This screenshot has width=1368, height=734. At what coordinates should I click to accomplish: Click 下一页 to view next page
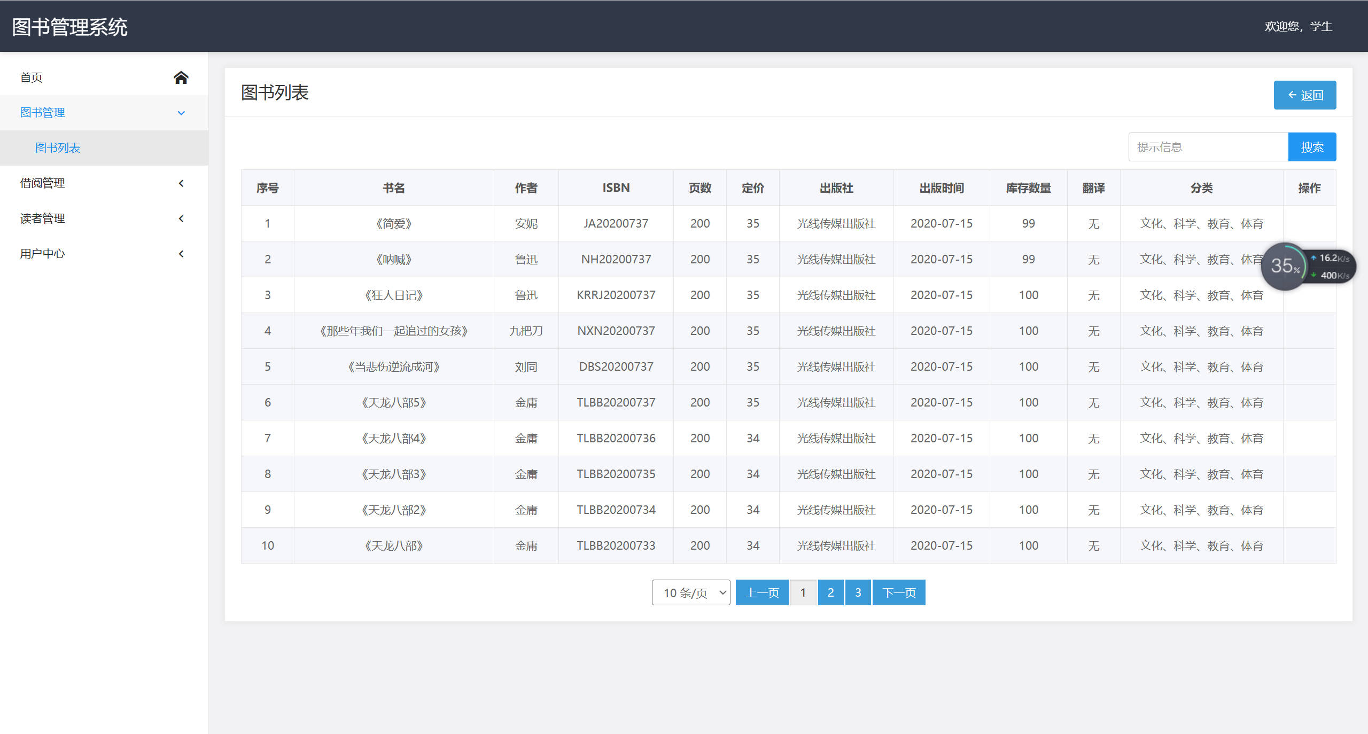pyautogui.click(x=899, y=592)
